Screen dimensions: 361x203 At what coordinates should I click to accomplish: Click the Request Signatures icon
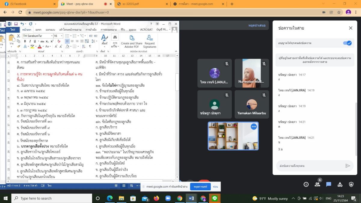coord(150,41)
